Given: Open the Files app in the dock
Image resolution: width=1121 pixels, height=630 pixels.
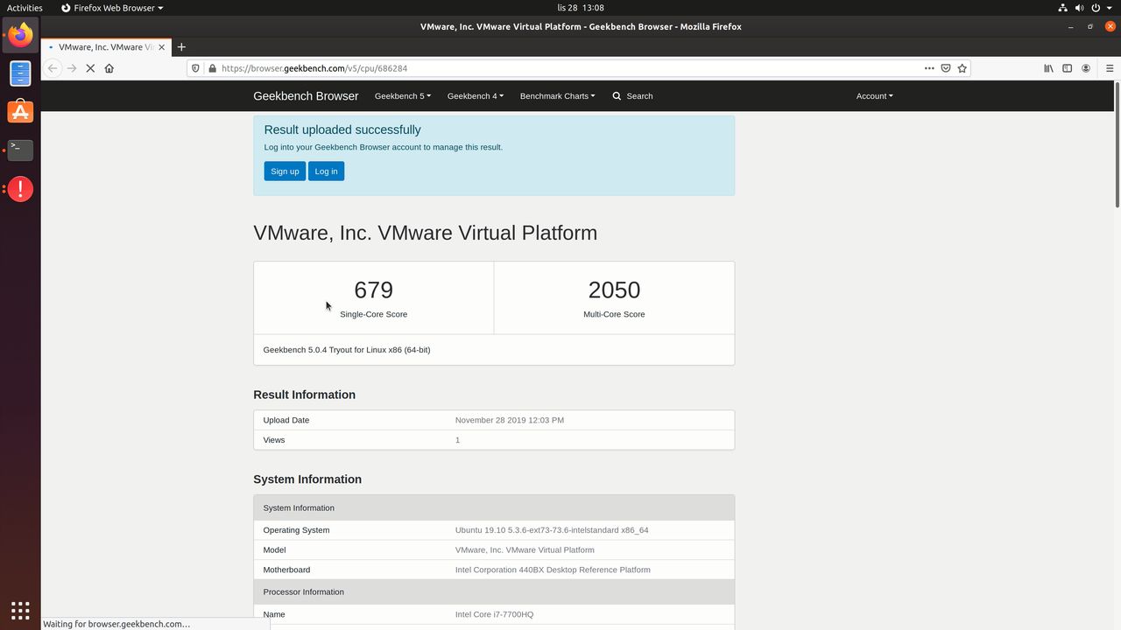Looking at the screenshot, I should tap(20, 73).
